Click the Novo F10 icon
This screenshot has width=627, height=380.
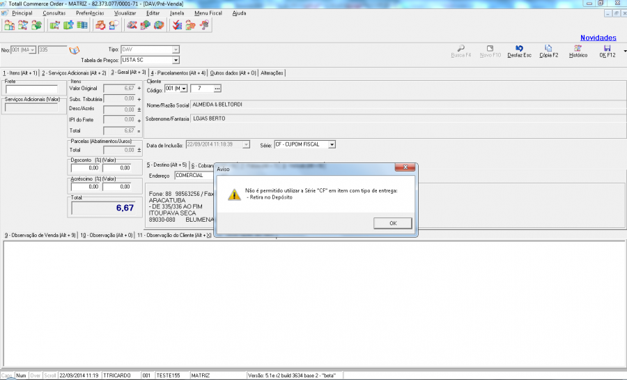(x=490, y=47)
